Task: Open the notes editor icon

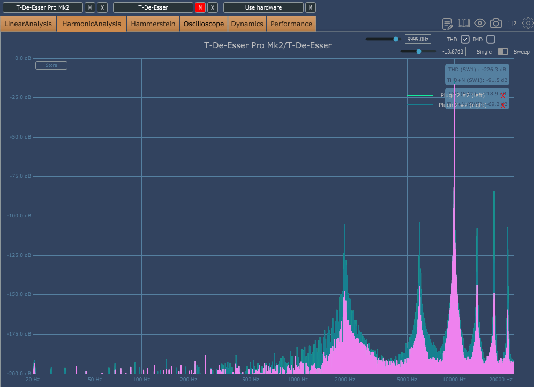Action: click(447, 24)
